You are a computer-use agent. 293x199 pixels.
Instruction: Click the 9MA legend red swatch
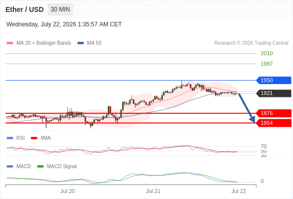(x=34, y=138)
